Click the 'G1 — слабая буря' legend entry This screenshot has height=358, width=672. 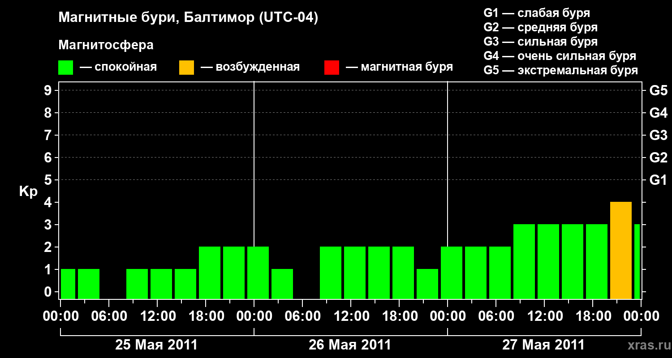point(537,13)
